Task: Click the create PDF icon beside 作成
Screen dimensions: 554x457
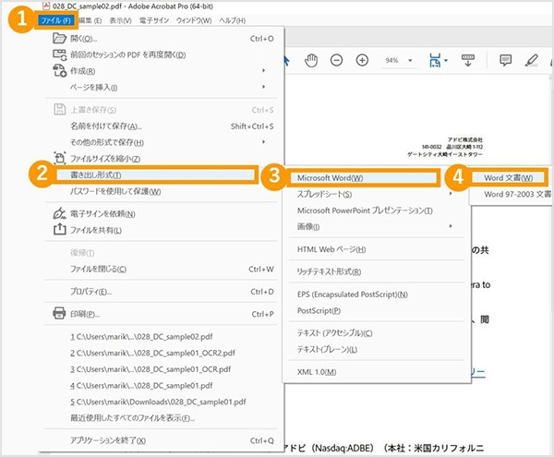Action: tap(59, 71)
